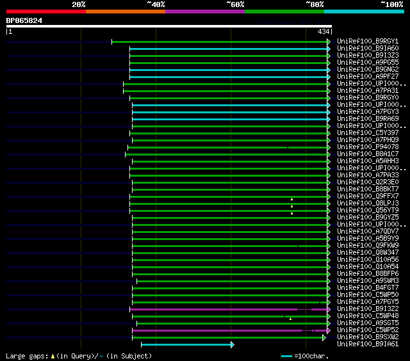This screenshot has height=361, width=410.
Task: Click the BP065824 query name label
Action: (x=24, y=20)
